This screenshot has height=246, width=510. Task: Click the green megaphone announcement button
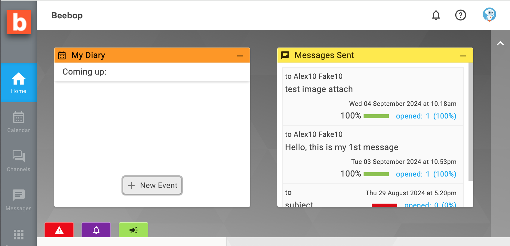134,230
